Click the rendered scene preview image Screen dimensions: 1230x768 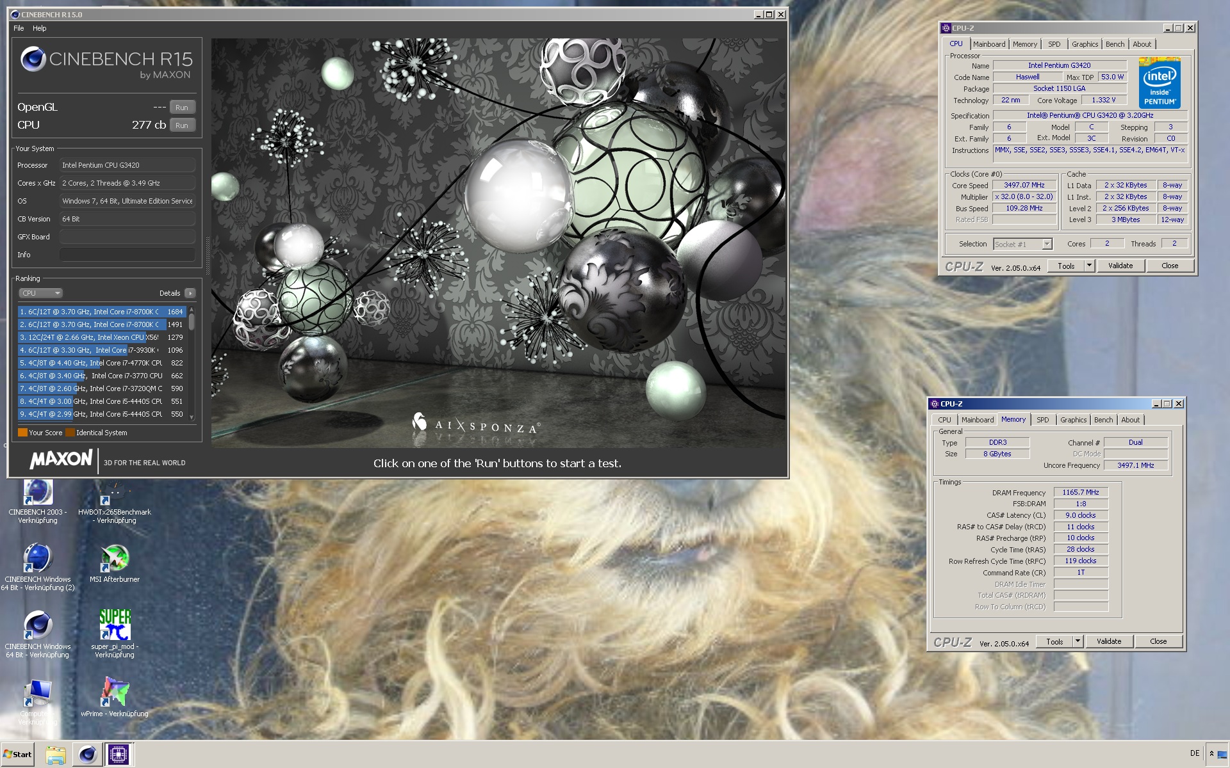(498, 243)
